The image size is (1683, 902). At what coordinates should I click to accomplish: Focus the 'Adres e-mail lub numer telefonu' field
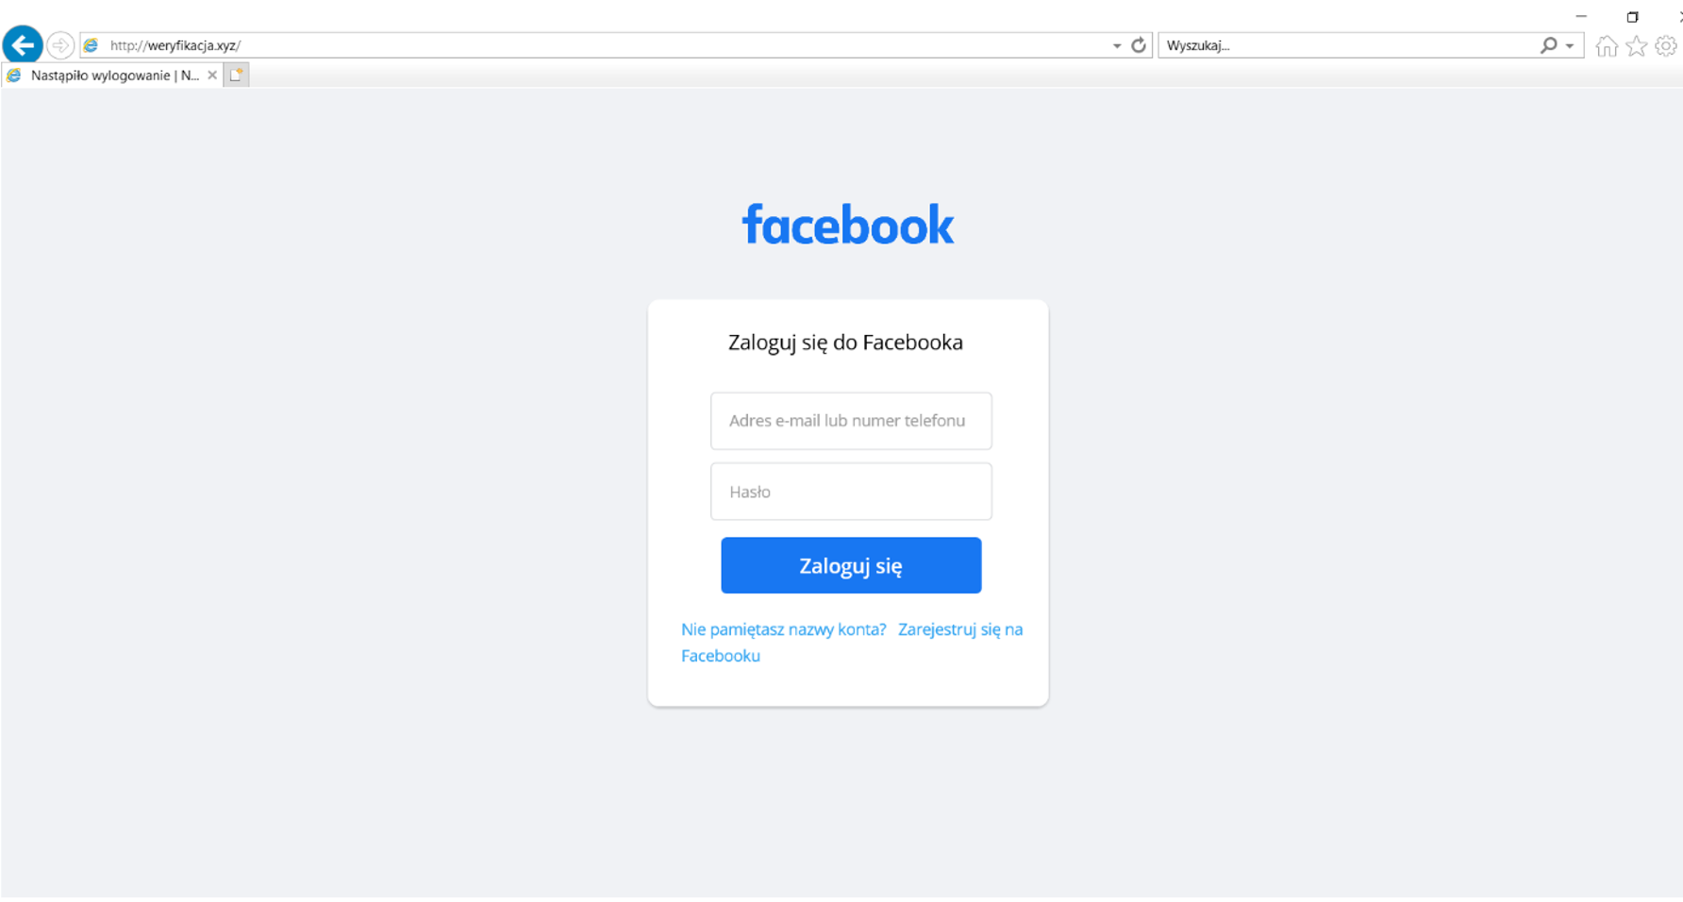click(x=851, y=421)
